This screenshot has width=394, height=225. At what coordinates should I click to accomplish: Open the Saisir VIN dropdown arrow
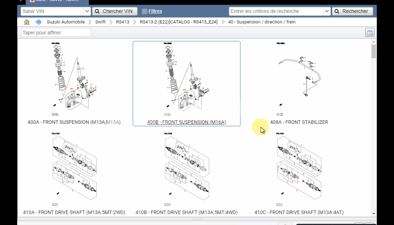click(87, 11)
